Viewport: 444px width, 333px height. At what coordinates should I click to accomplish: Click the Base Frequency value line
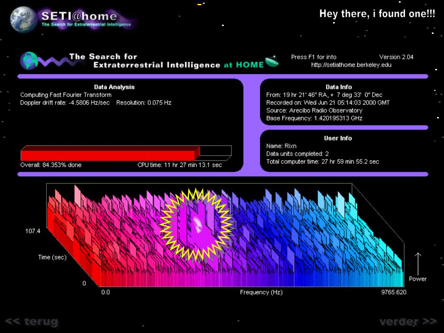click(x=314, y=118)
